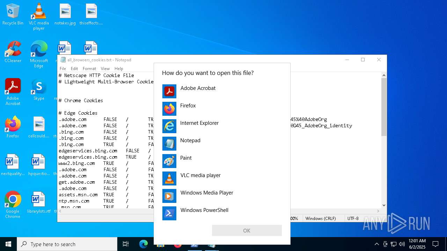
Task: Click the Notepad horizontal scroll-right arrow
Action: click(x=378, y=211)
